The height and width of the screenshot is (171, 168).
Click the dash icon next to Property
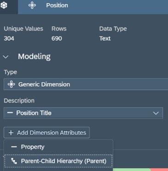(14, 147)
